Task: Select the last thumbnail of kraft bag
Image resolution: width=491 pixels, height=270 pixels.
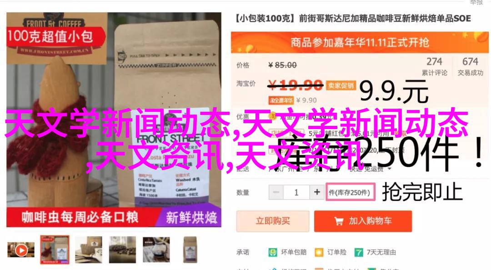Action: pos(190,250)
